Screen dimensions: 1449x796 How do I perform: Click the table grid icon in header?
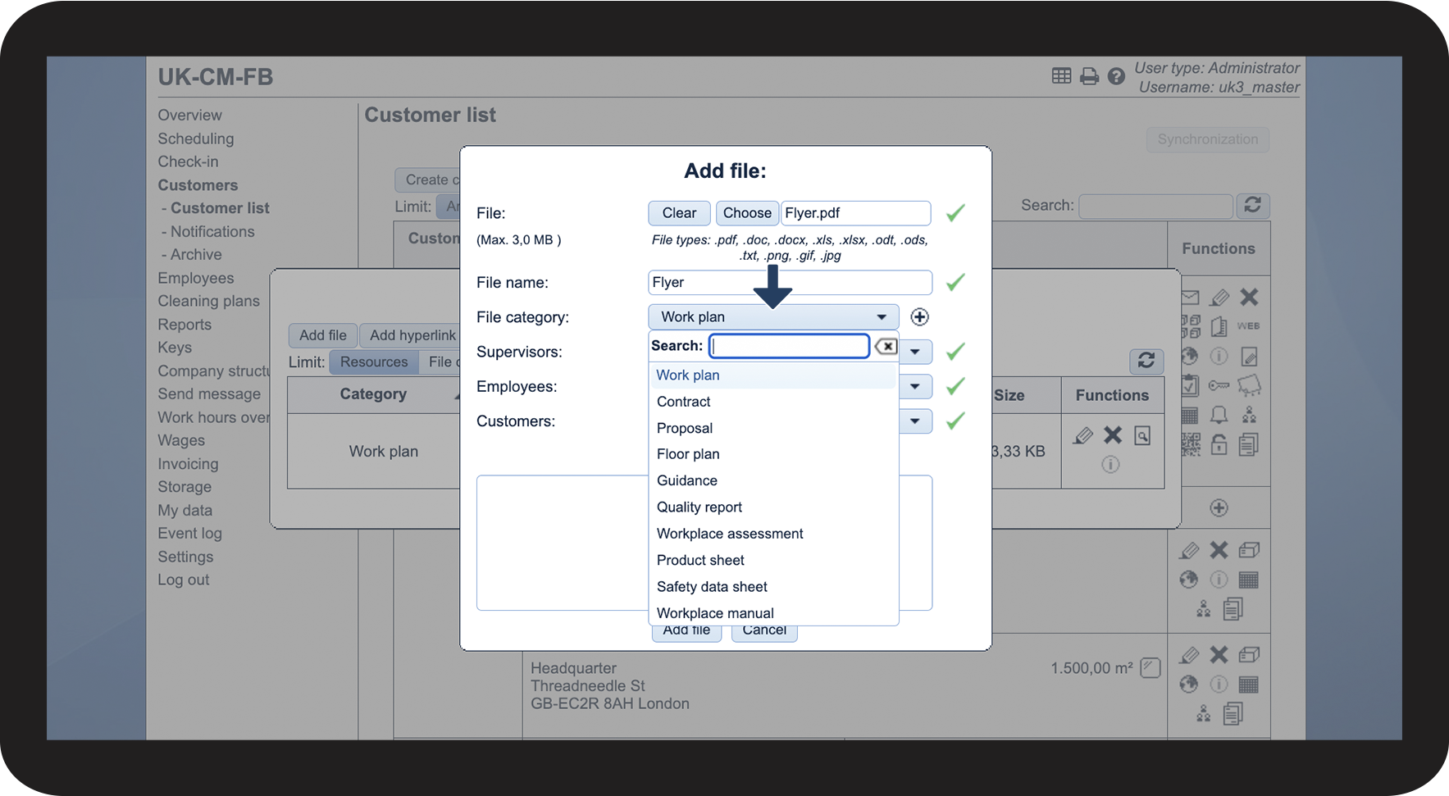pyautogui.click(x=1061, y=76)
